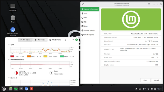Open the USB sidebar section
This screenshot has width=164, height=92.
point(90,14)
